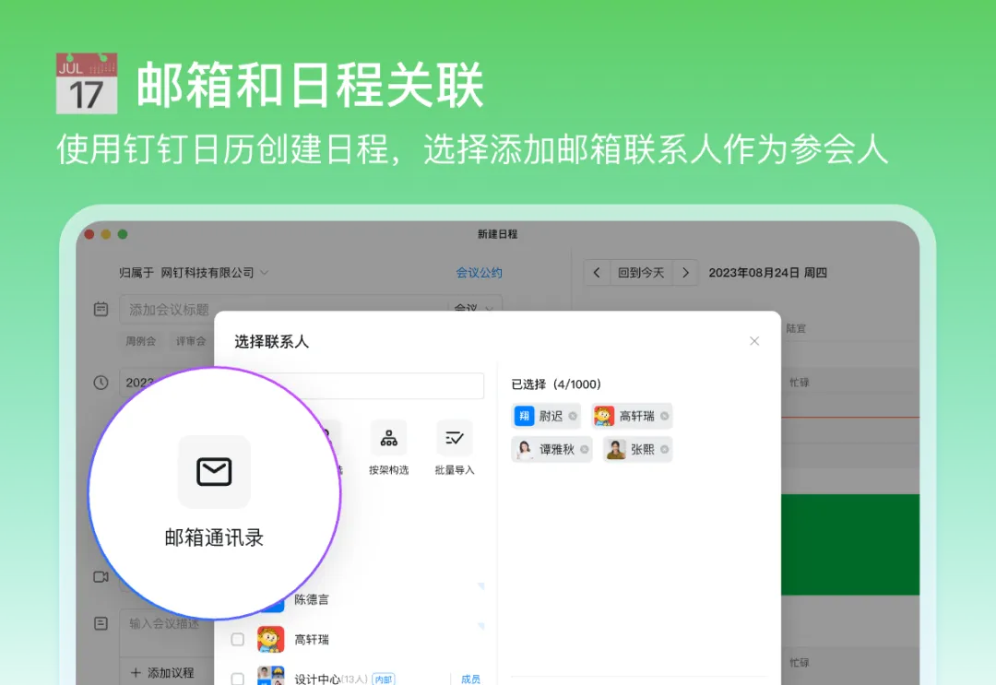Click the yellow macOS minimize button
This screenshot has width=996, height=685.
coord(106,234)
